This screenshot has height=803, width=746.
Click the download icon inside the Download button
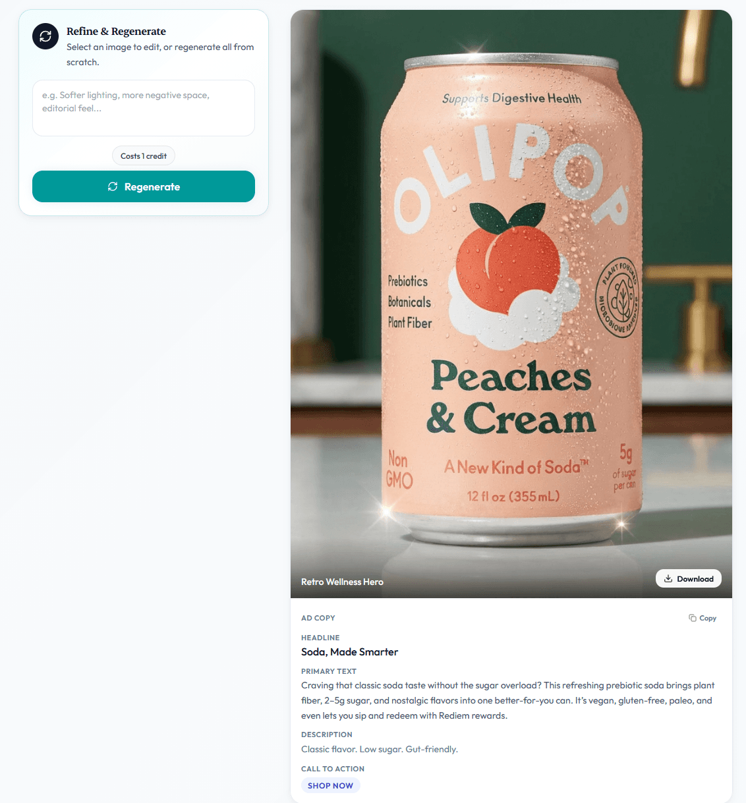[x=670, y=578]
